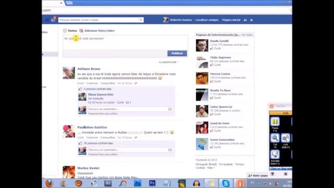Expand the CLASSIFICAR sort dropdown
The image size is (334, 188).
click(169, 62)
